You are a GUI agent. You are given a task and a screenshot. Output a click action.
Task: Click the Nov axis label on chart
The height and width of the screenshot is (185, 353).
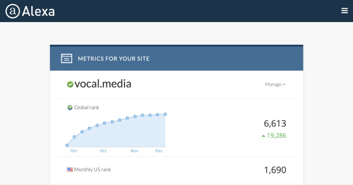pos(134,151)
